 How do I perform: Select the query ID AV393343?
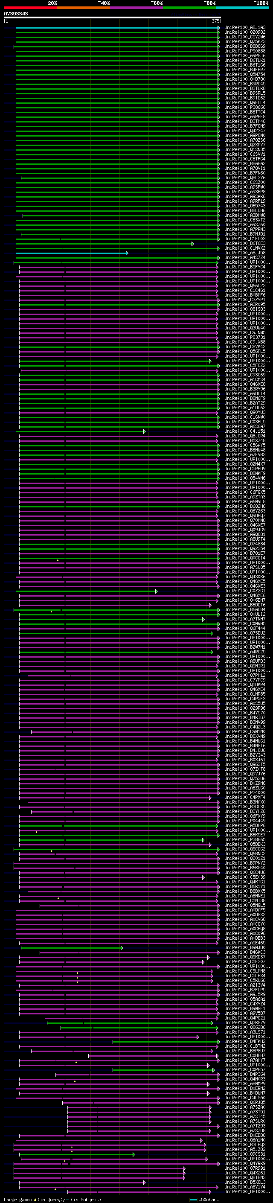click(x=16, y=14)
